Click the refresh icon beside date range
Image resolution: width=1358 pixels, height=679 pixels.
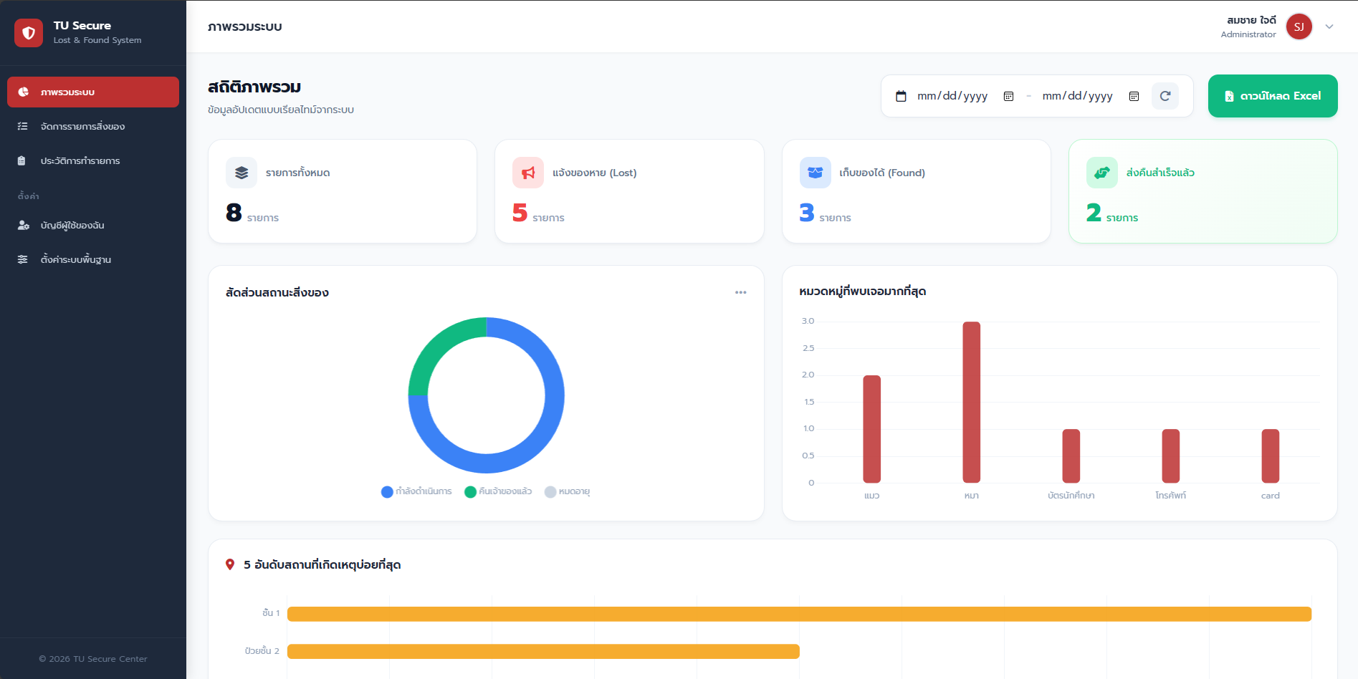coord(1165,96)
